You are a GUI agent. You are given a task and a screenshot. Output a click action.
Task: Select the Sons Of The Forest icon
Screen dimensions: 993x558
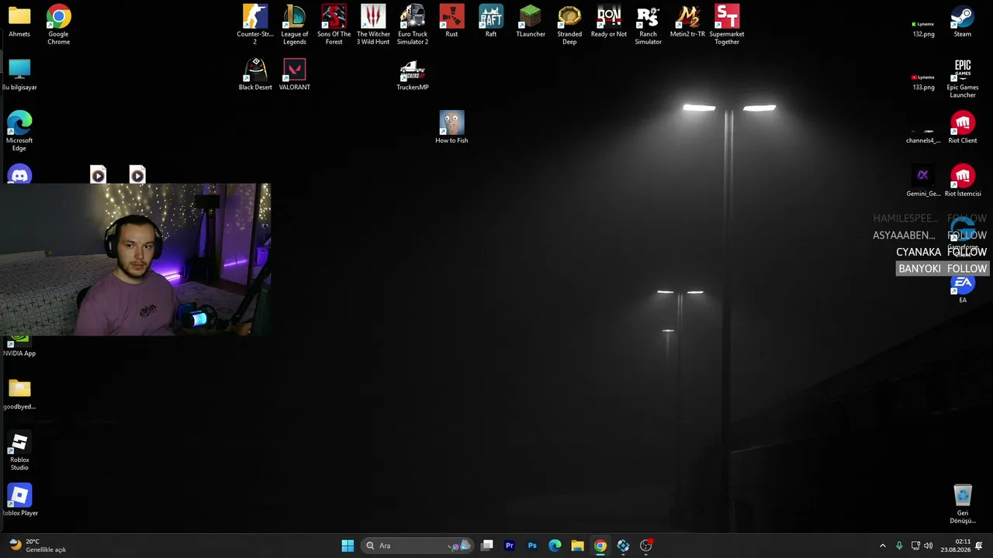coord(334,23)
